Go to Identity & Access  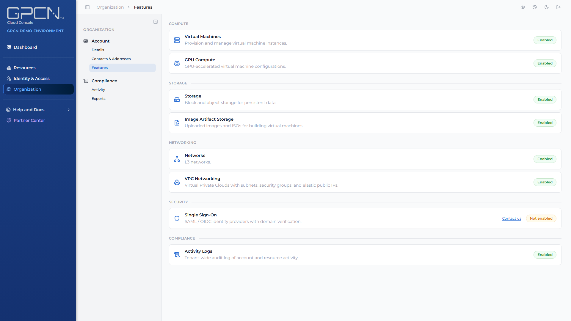click(x=38, y=78)
